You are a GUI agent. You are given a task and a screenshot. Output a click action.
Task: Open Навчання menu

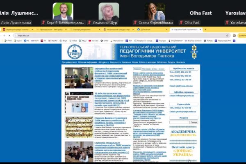click(x=126, y=62)
